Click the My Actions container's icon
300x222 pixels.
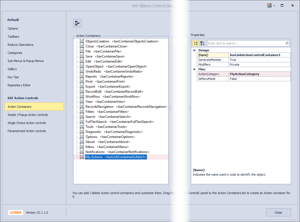[82, 157]
